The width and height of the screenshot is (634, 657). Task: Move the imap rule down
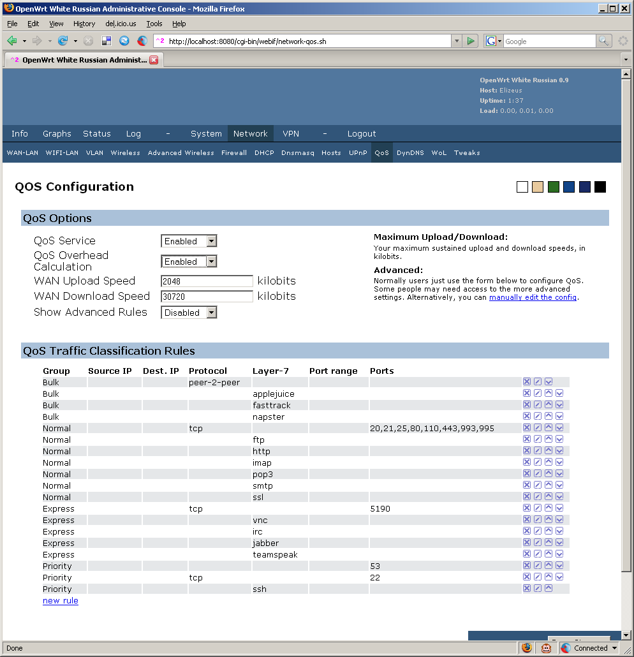pos(559,462)
